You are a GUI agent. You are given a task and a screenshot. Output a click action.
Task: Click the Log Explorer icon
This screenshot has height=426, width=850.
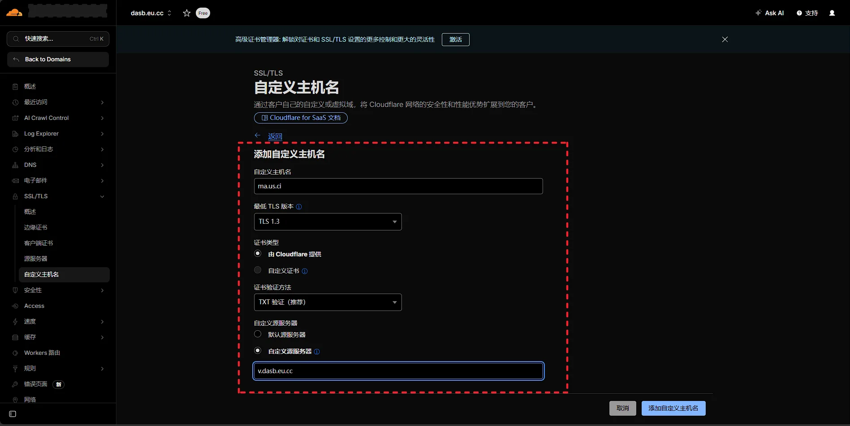(x=15, y=133)
